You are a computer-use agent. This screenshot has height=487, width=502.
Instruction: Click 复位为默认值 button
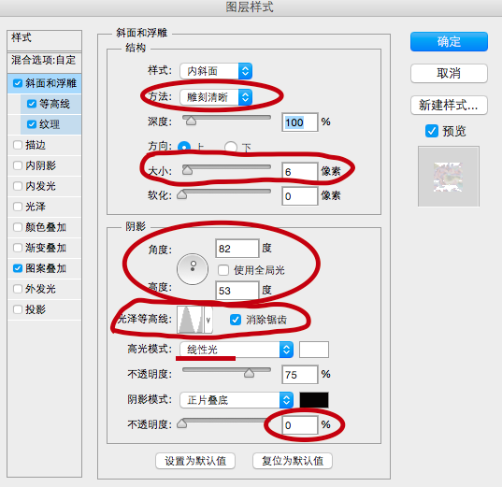click(x=293, y=461)
